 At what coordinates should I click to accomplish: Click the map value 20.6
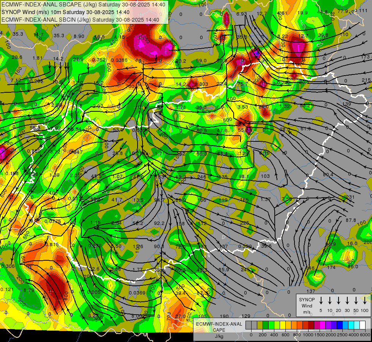(17, 57)
